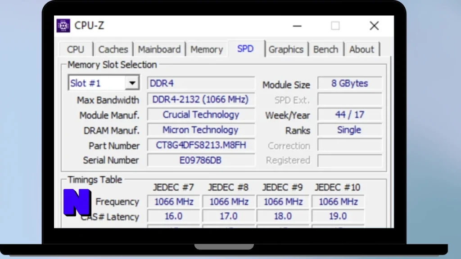
Task: Click the JEDEC #10 column header
Action: [338, 188]
